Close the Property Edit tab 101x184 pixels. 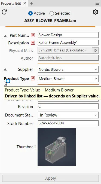coord(25,3)
